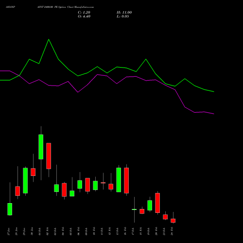
Task: Click the close value "C: 1.20"
Action: tap(84, 13)
